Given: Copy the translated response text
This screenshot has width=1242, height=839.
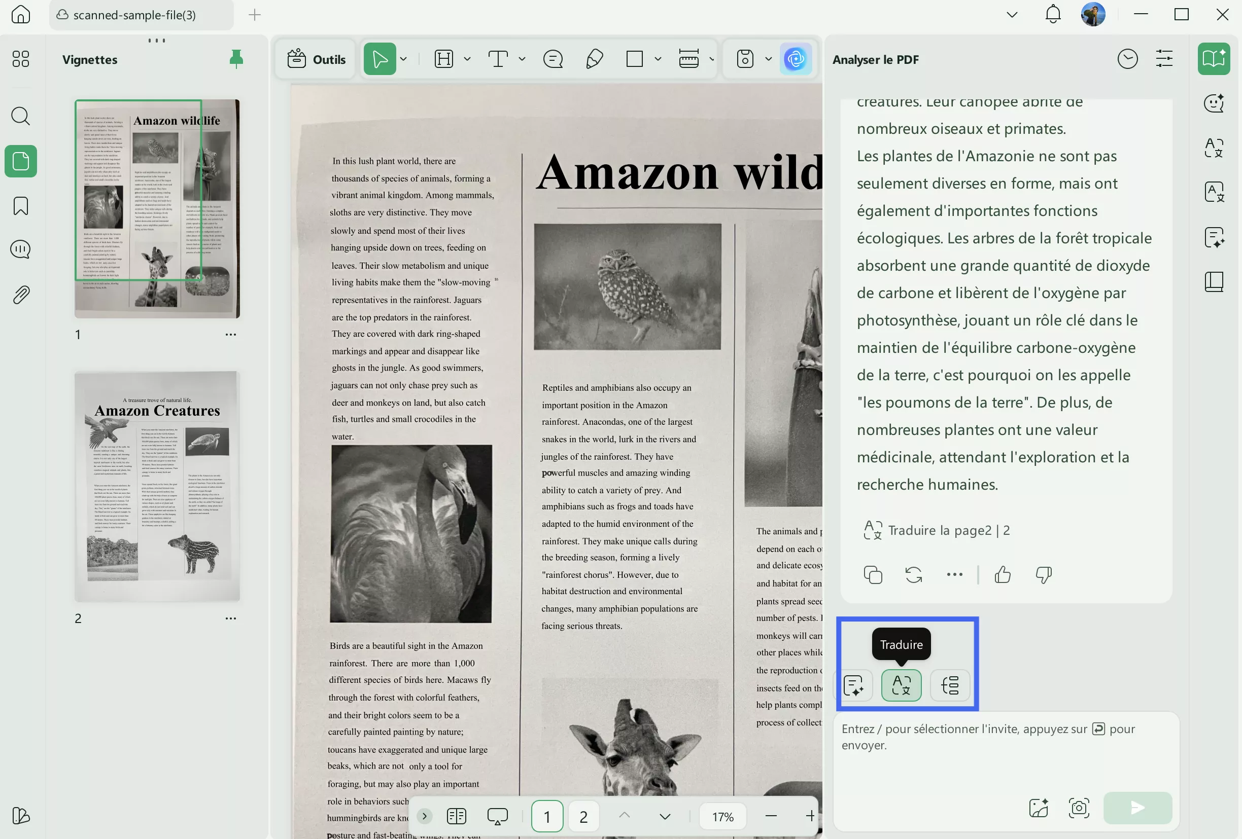Looking at the screenshot, I should pos(873,575).
